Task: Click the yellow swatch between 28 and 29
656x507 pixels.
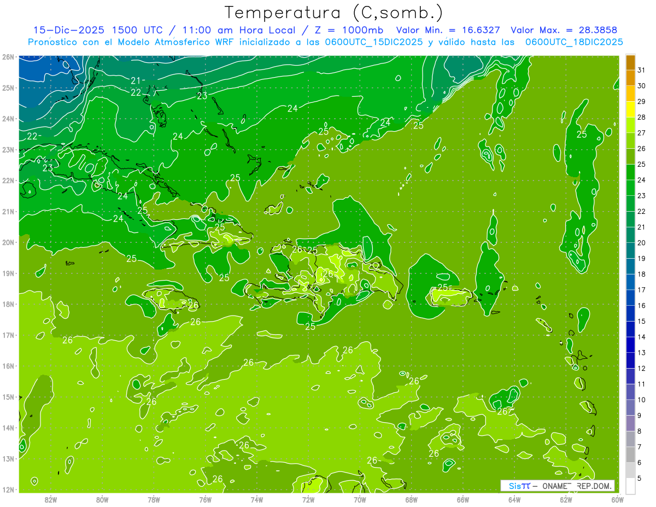Action: pos(630,109)
